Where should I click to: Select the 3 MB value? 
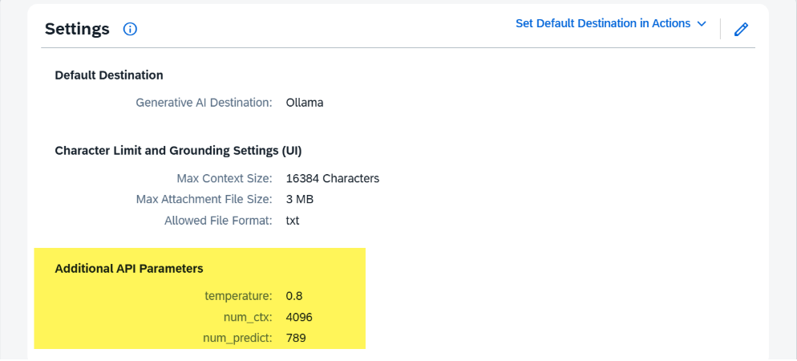tap(300, 199)
